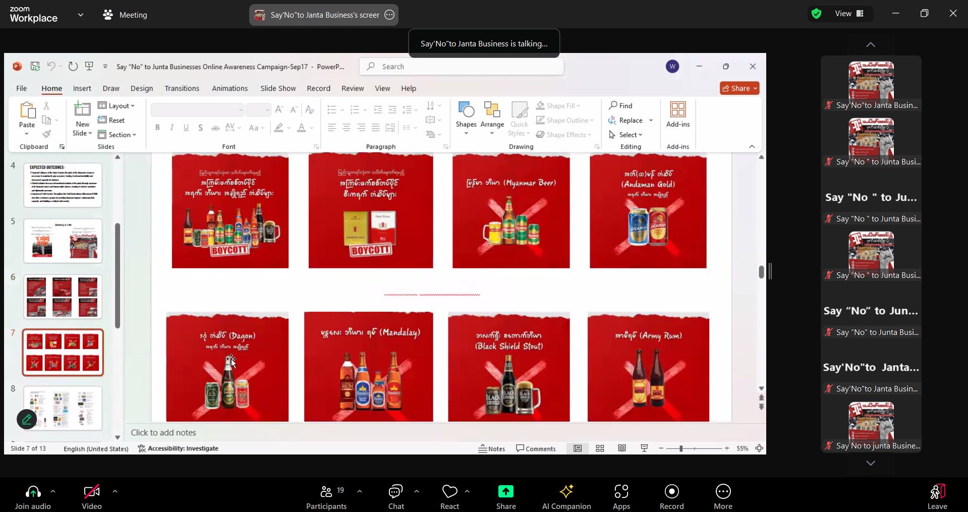968x512 pixels.
Task: Click the PowerPoint Search box
Action: (x=462, y=67)
